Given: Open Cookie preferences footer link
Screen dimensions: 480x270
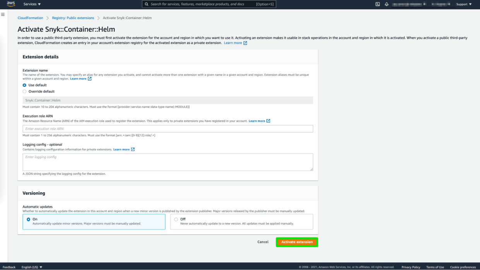Looking at the screenshot, I should pos(463,267).
